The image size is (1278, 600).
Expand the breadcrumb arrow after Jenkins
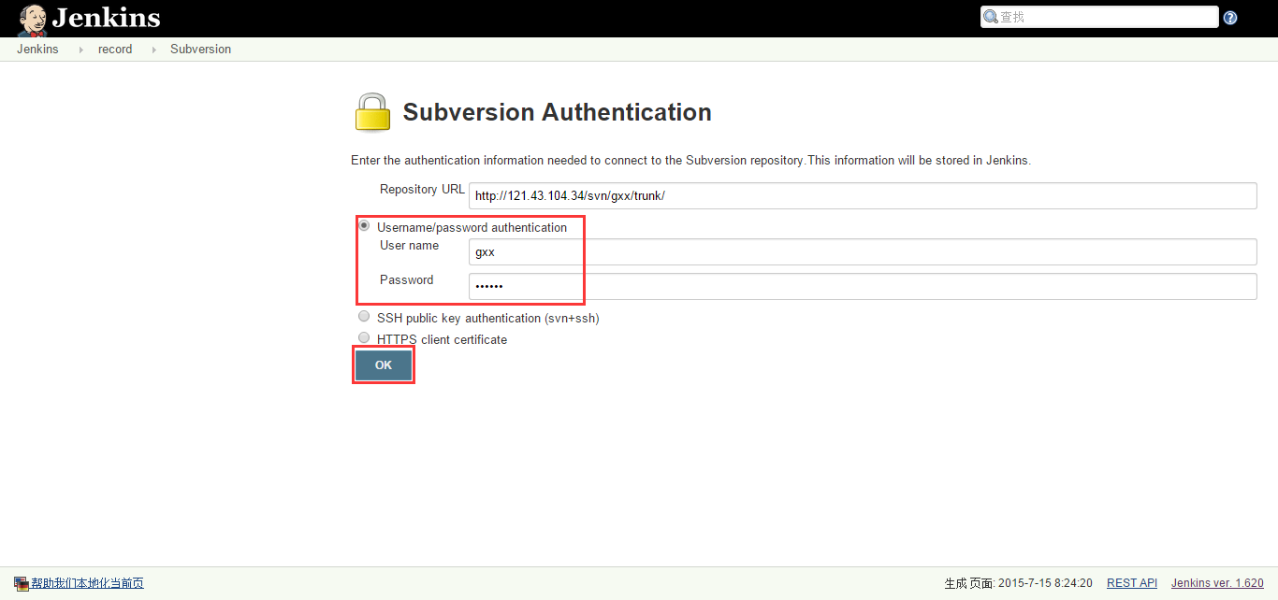click(81, 50)
